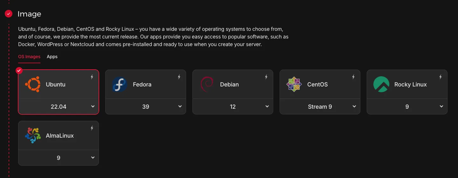The height and width of the screenshot is (178, 458).
Task: Click the red checkmark beside Image heading
Action: coord(9,14)
